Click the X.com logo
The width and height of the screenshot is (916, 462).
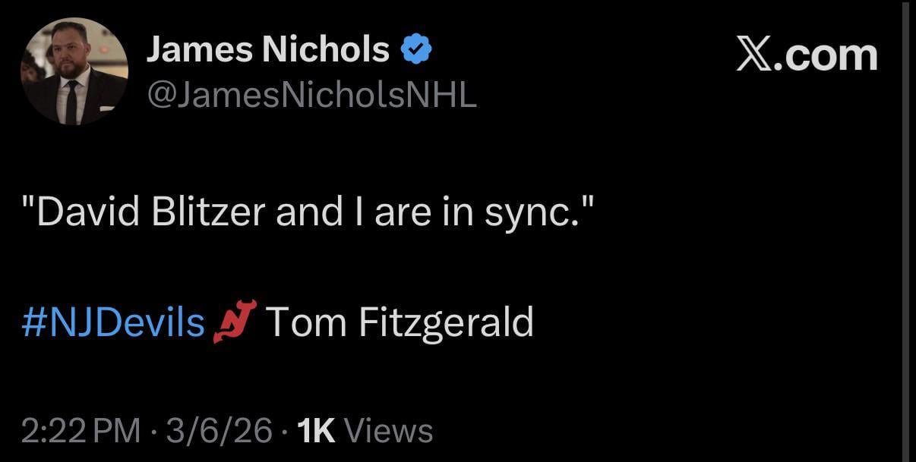pos(808,53)
